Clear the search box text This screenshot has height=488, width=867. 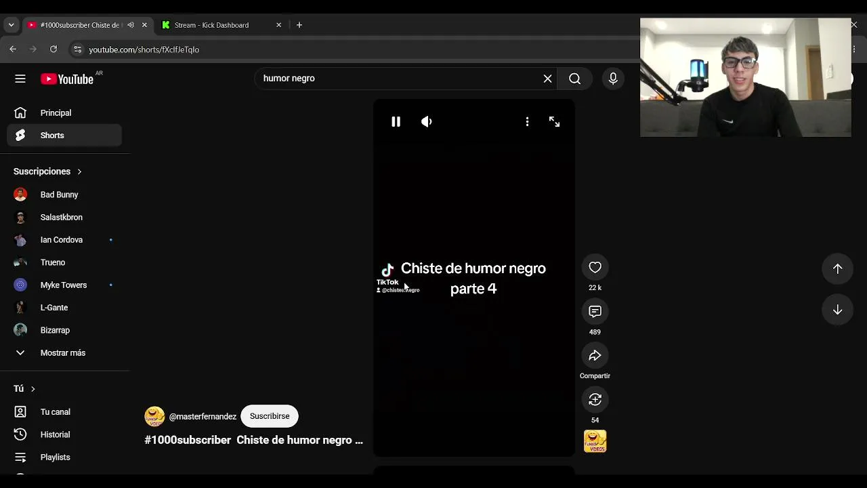[547, 79]
